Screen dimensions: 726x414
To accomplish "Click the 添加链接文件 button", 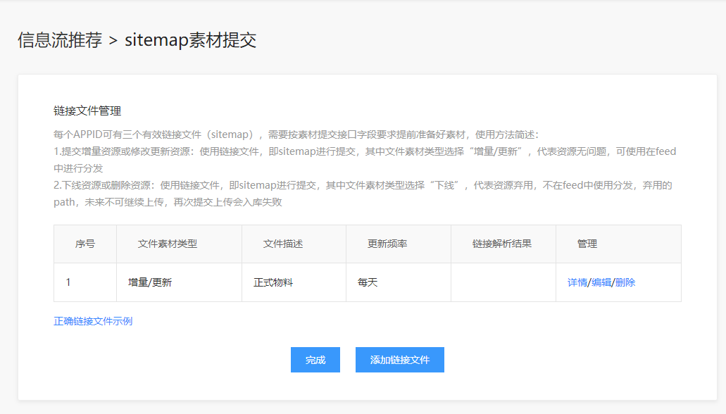I will pos(399,360).
